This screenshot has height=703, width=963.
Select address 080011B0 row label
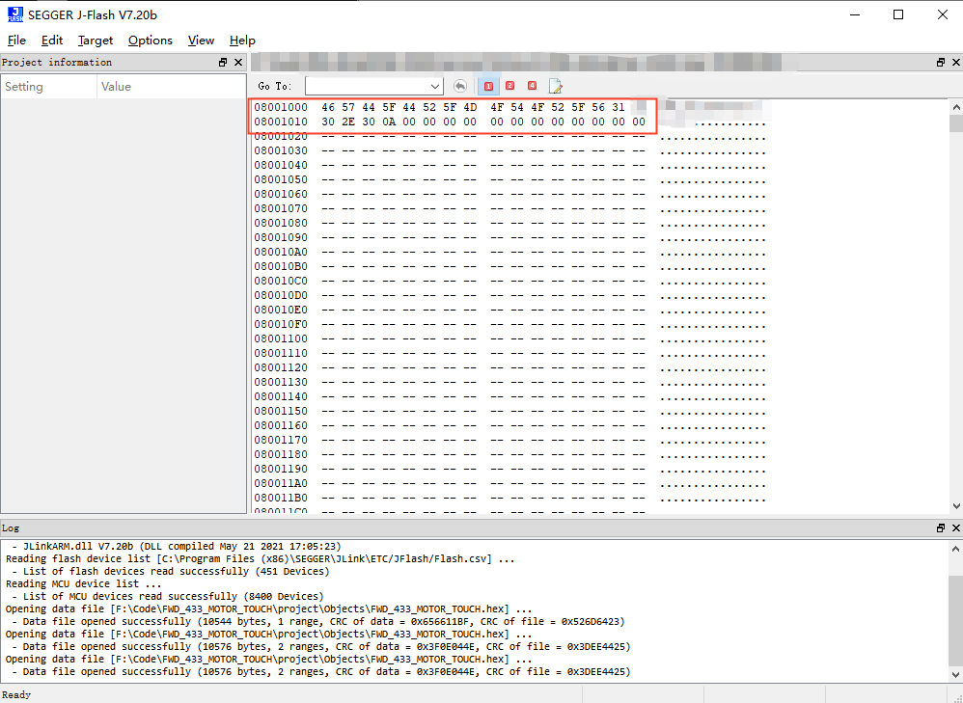point(281,498)
